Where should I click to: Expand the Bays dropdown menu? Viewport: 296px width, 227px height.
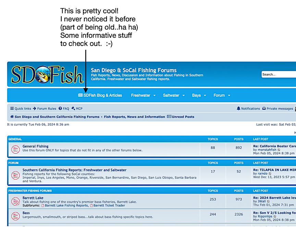(x=199, y=95)
